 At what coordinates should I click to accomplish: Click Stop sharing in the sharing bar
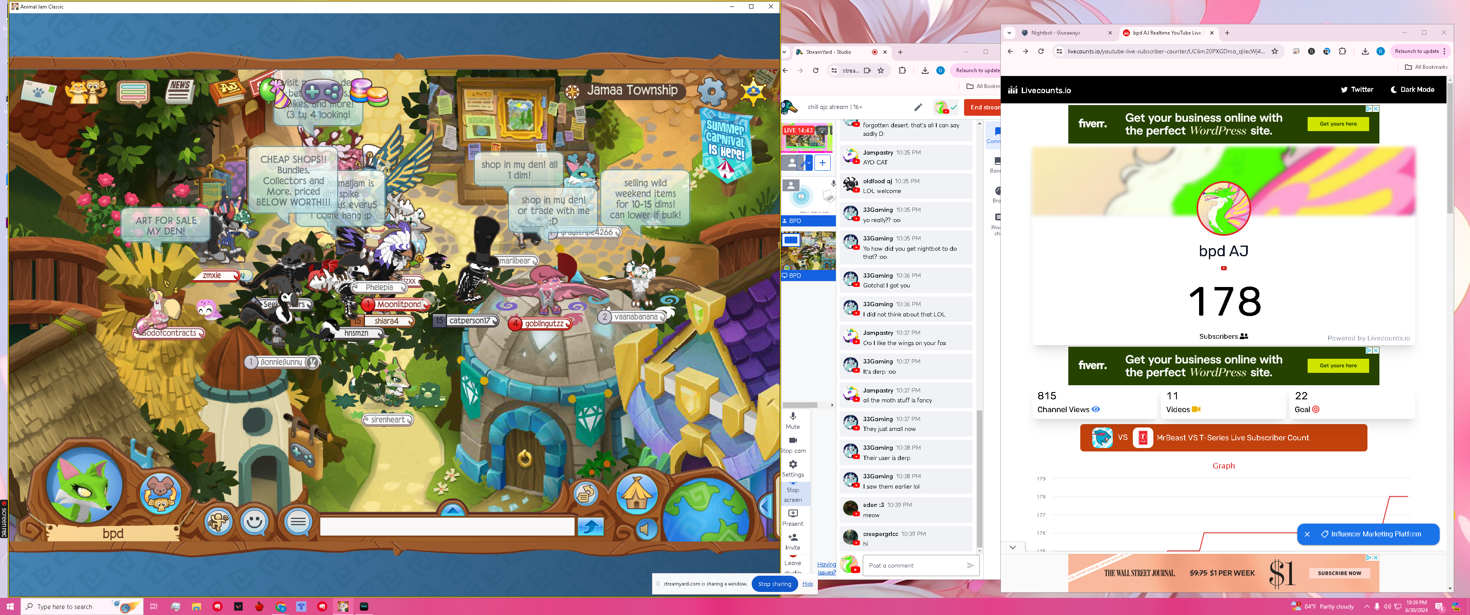pyautogui.click(x=774, y=584)
